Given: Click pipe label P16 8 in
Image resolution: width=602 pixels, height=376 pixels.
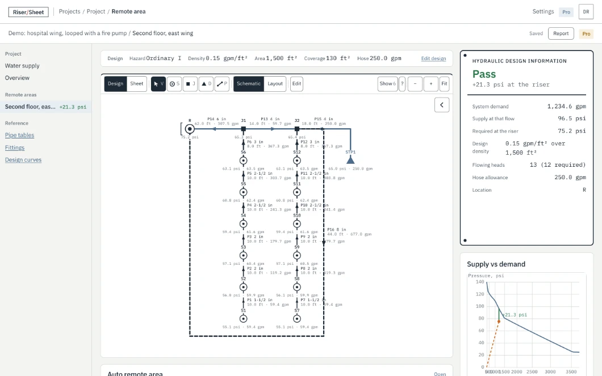Looking at the screenshot, I should 337,230.
